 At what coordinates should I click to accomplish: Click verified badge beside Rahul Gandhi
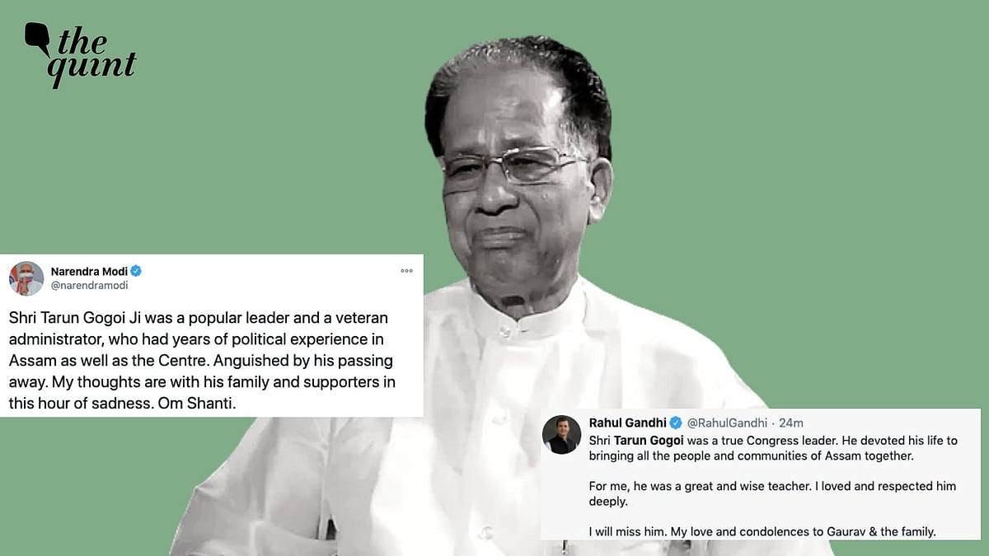[677, 423]
